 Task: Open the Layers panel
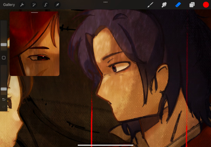click(x=192, y=5)
